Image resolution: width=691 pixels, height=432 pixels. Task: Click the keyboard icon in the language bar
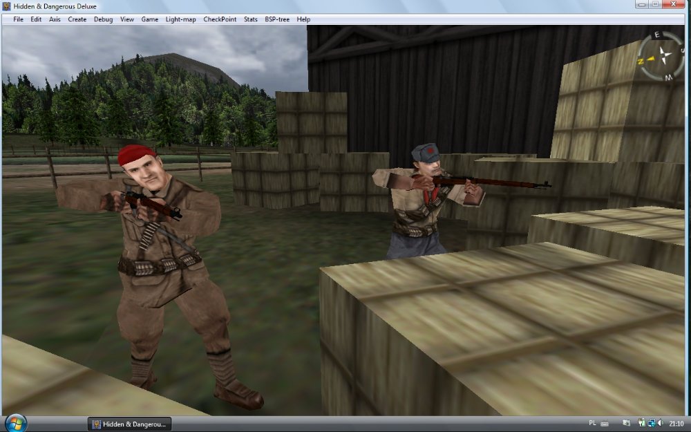pos(605,424)
